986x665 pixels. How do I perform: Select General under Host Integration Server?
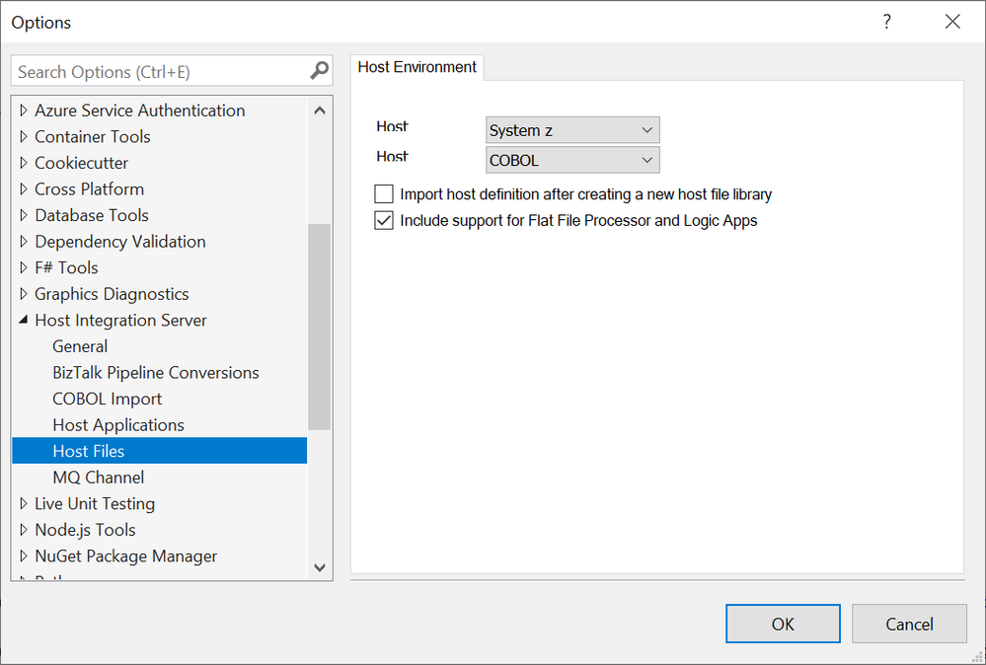point(80,346)
